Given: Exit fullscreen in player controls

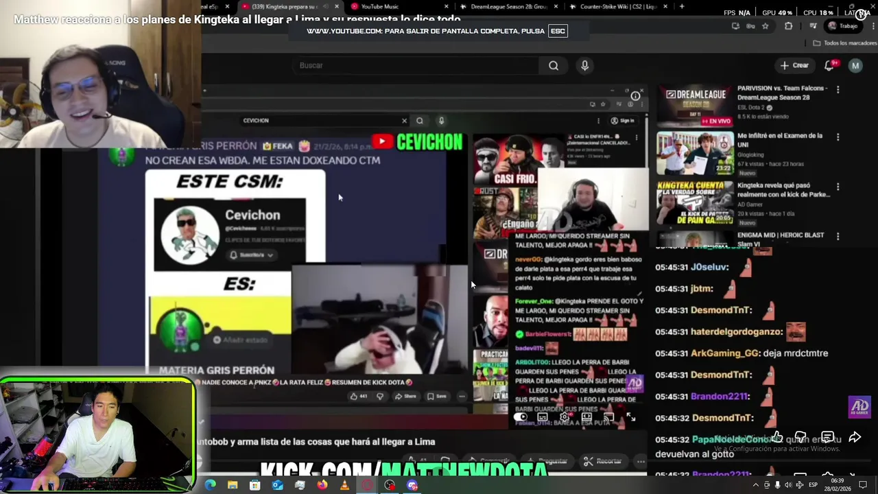Looking at the screenshot, I should (631, 416).
